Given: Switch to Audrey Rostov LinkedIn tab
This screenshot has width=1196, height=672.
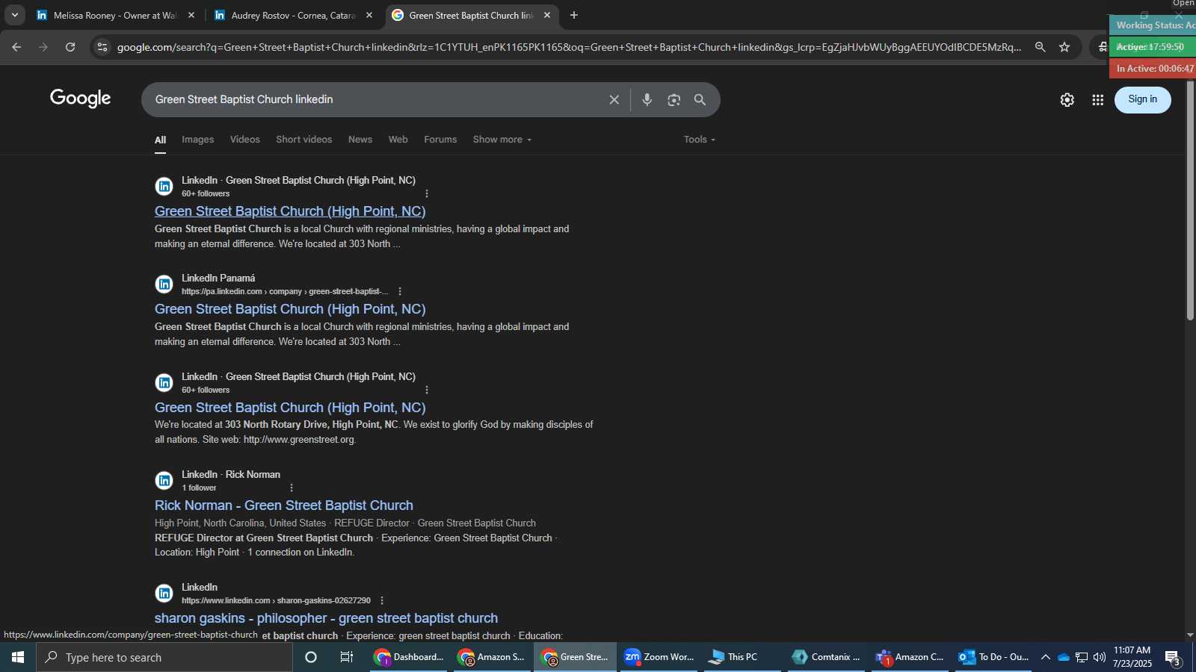Looking at the screenshot, I should click(x=294, y=15).
